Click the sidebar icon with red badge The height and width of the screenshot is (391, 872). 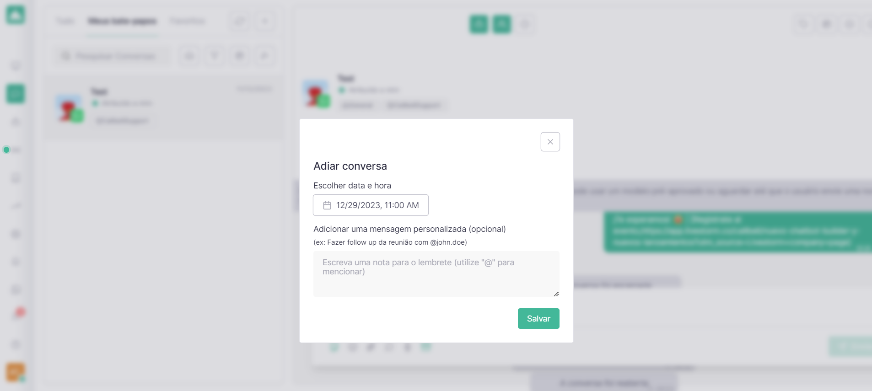(x=17, y=315)
